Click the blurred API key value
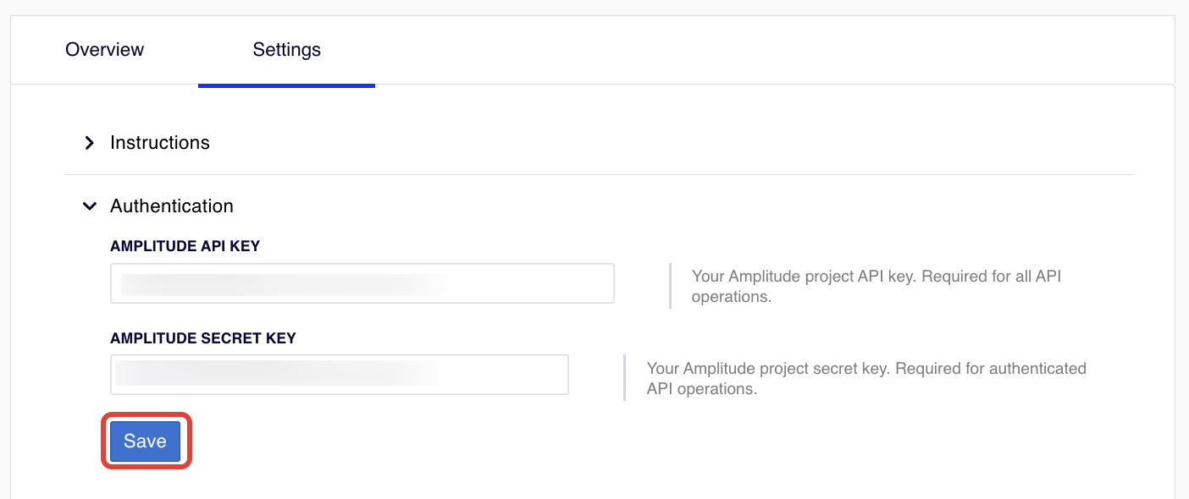 click(284, 284)
